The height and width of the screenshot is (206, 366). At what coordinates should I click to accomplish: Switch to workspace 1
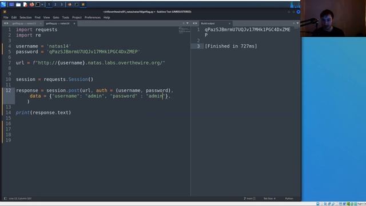(x=49, y=5)
